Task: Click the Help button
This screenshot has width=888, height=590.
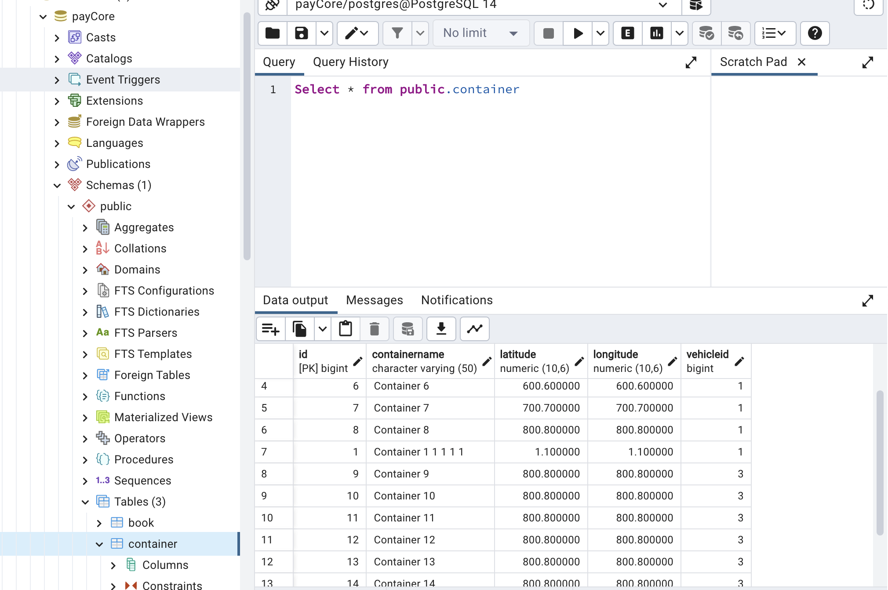Action: click(814, 33)
